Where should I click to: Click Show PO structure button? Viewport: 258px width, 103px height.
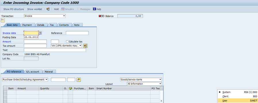point(14,9)
